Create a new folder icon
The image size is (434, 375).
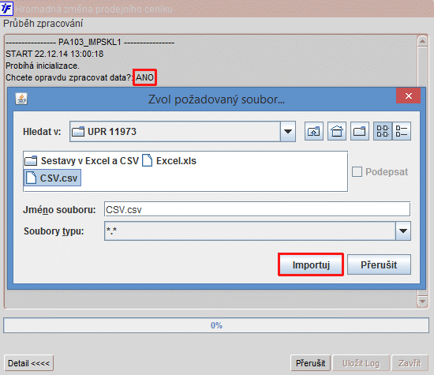[x=360, y=131]
